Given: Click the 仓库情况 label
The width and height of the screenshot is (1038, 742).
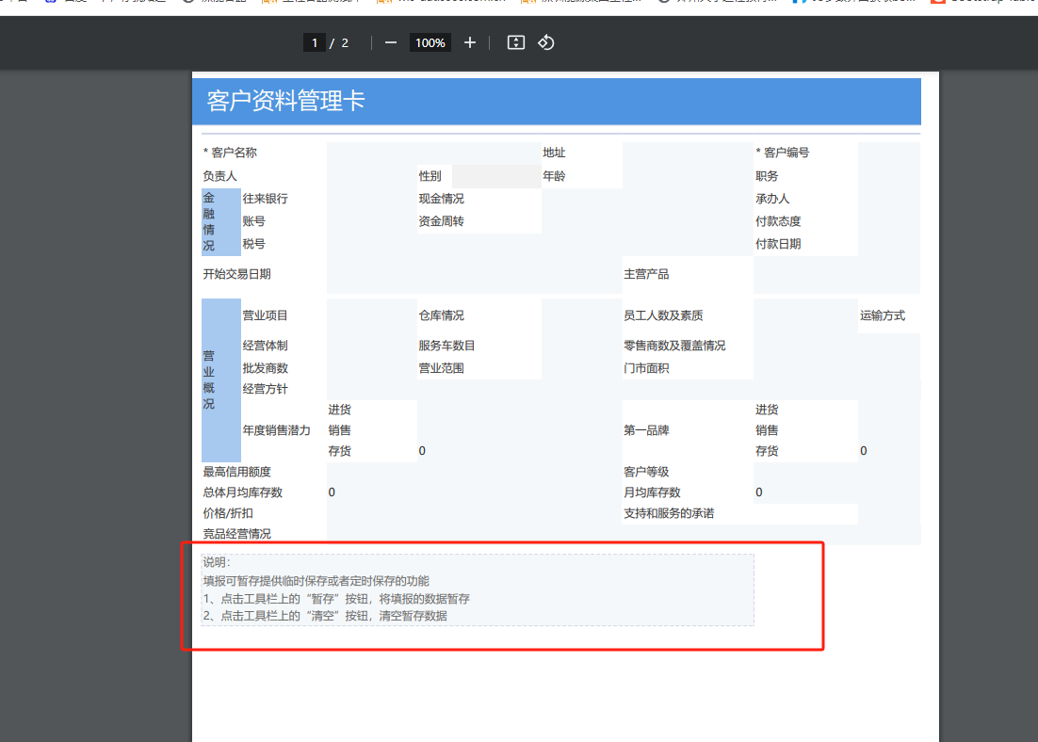Looking at the screenshot, I should click(x=441, y=315).
